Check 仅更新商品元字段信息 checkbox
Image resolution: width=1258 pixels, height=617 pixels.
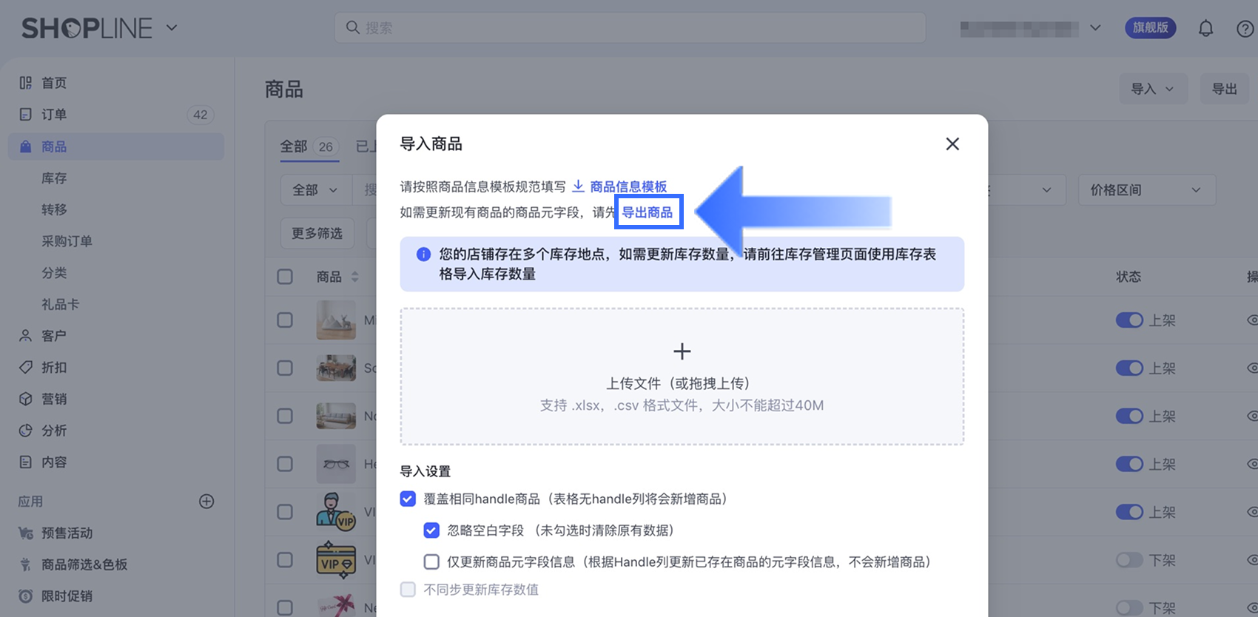(431, 562)
